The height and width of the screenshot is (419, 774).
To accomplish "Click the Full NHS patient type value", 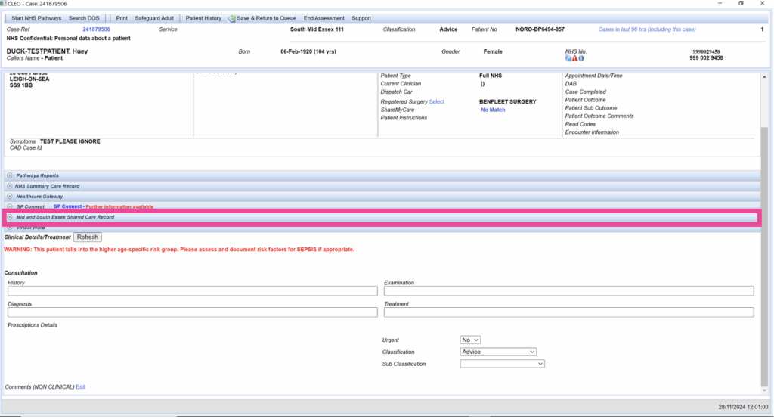I will (490, 76).
